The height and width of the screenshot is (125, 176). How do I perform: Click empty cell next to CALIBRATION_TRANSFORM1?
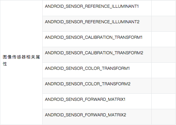164,39
